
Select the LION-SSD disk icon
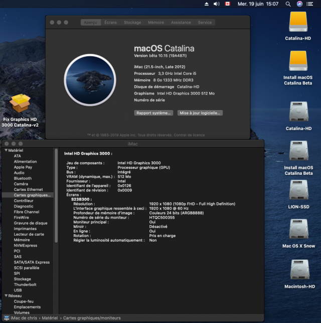click(x=298, y=190)
